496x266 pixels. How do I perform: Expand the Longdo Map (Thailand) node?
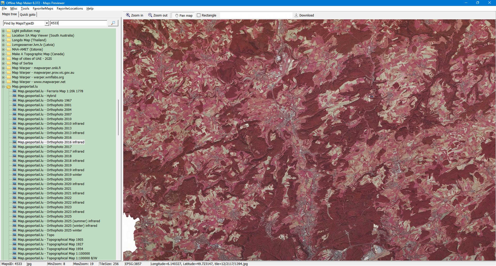[x=3, y=40]
